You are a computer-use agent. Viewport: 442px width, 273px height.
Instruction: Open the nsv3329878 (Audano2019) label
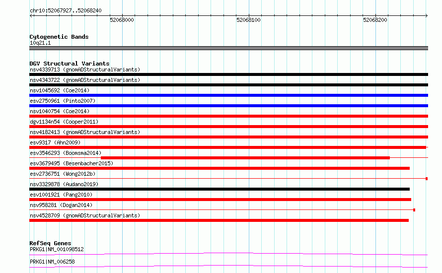pos(64,184)
